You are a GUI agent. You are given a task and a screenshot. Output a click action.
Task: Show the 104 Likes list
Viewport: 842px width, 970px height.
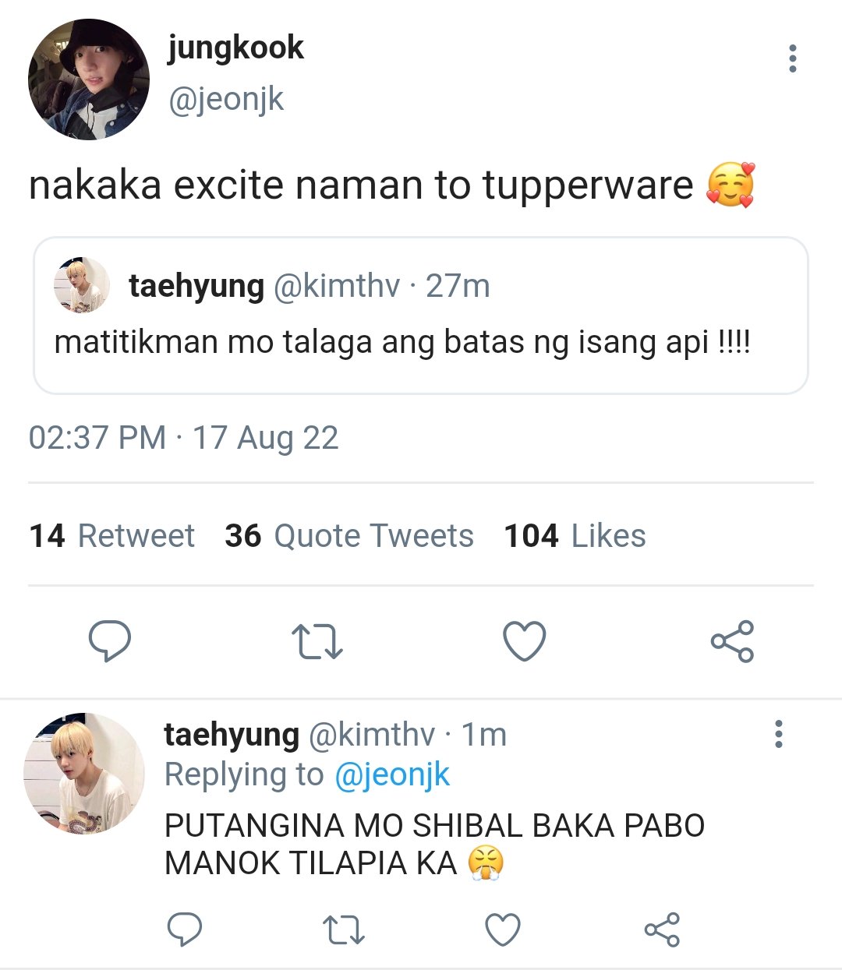pyautogui.click(x=575, y=536)
